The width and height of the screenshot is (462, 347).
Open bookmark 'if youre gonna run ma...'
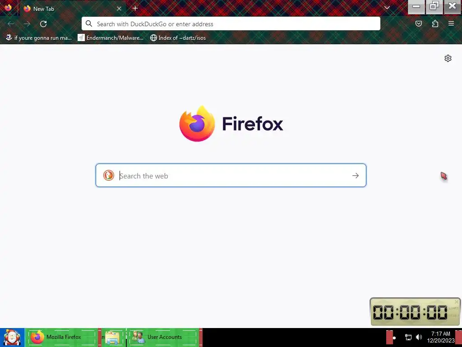click(39, 38)
